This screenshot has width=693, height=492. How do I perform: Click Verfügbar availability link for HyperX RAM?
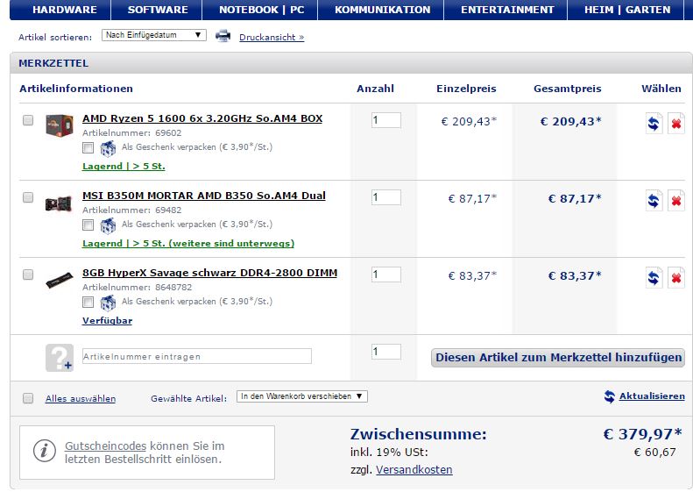pos(108,321)
